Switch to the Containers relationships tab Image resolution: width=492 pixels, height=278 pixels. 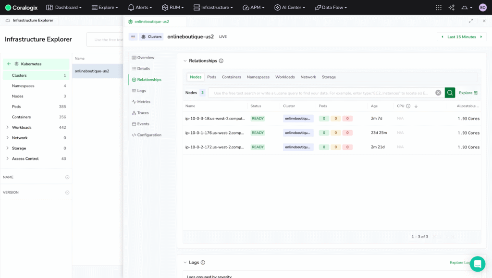(231, 77)
